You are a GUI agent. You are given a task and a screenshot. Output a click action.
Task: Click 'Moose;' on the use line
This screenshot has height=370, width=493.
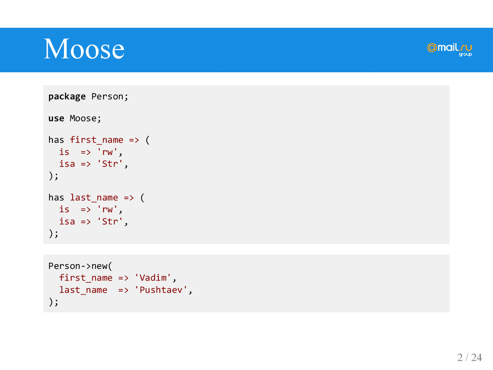click(x=86, y=118)
